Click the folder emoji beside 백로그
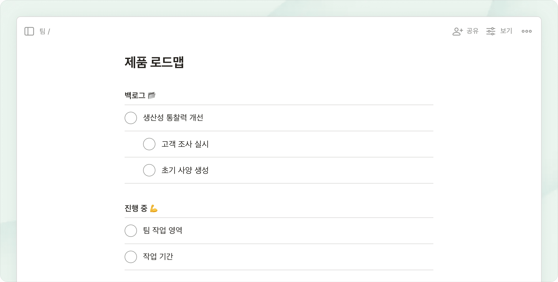558x282 pixels. 152,95
